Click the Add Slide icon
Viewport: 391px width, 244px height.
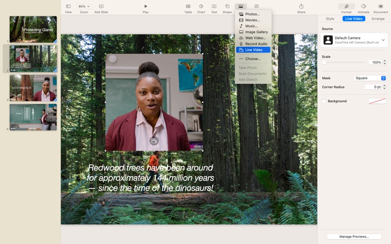(x=101, y=7)
